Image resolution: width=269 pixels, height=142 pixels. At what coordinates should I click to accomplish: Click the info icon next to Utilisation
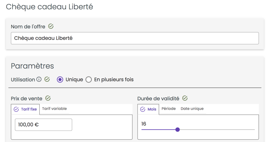[x=39, y=79]
